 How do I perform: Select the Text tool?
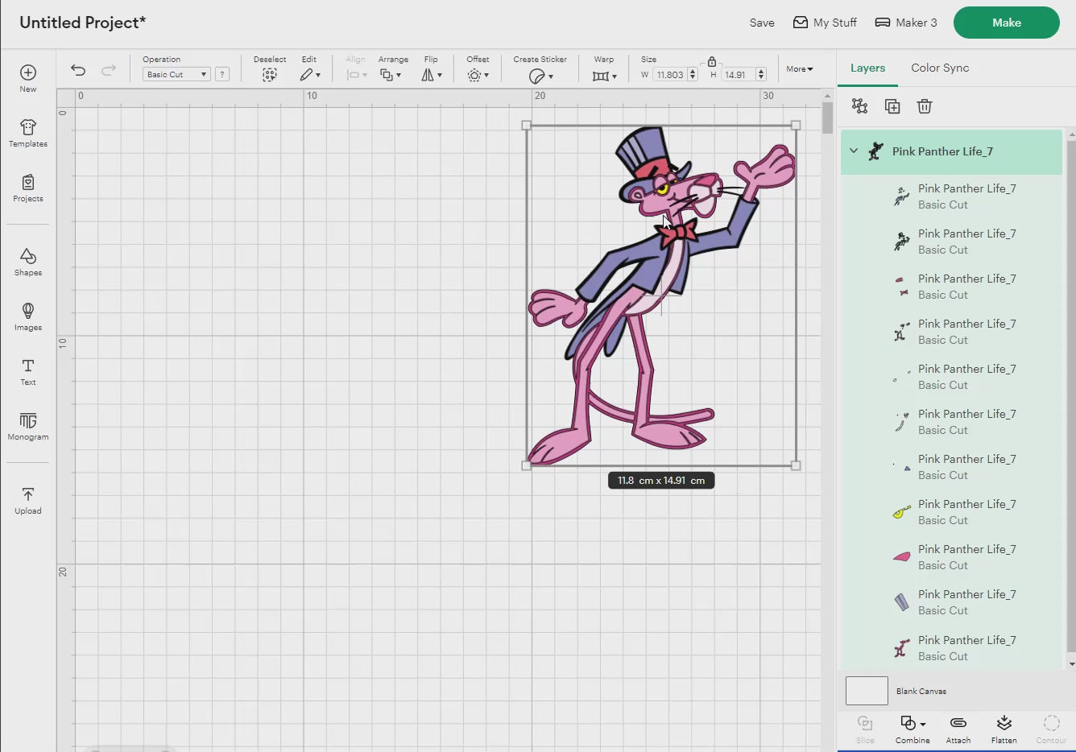[x=27, y=371]
